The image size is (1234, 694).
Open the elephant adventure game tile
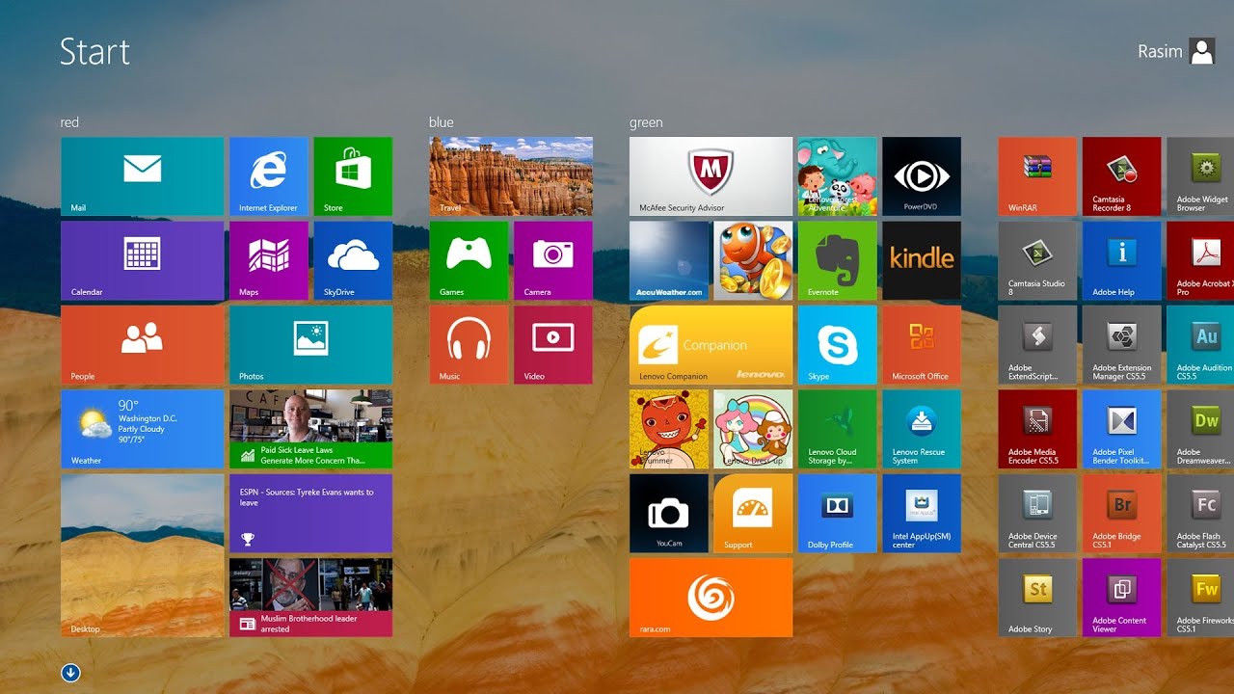click(x=838, y=176)
